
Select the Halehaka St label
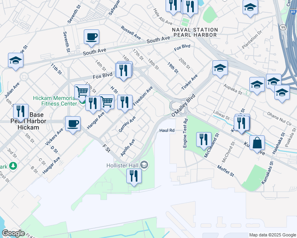click(x=279, y=143)
